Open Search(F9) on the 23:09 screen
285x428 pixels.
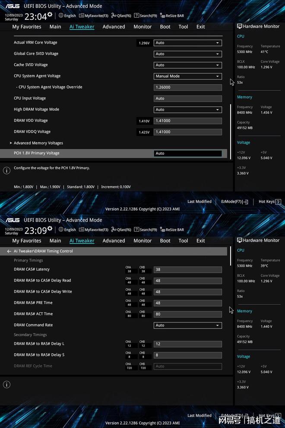click(146, 230)
